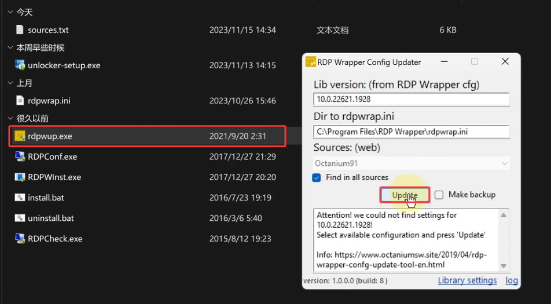
Task: Click the uninstall.bat file icon
Action: [20, 218]
